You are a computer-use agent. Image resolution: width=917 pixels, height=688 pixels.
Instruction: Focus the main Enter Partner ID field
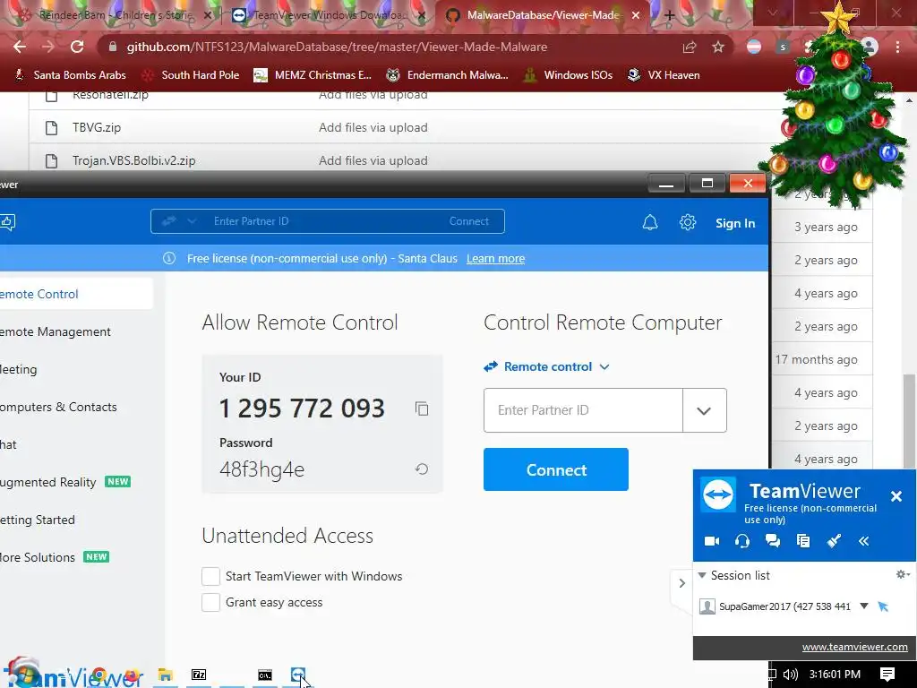583,410
